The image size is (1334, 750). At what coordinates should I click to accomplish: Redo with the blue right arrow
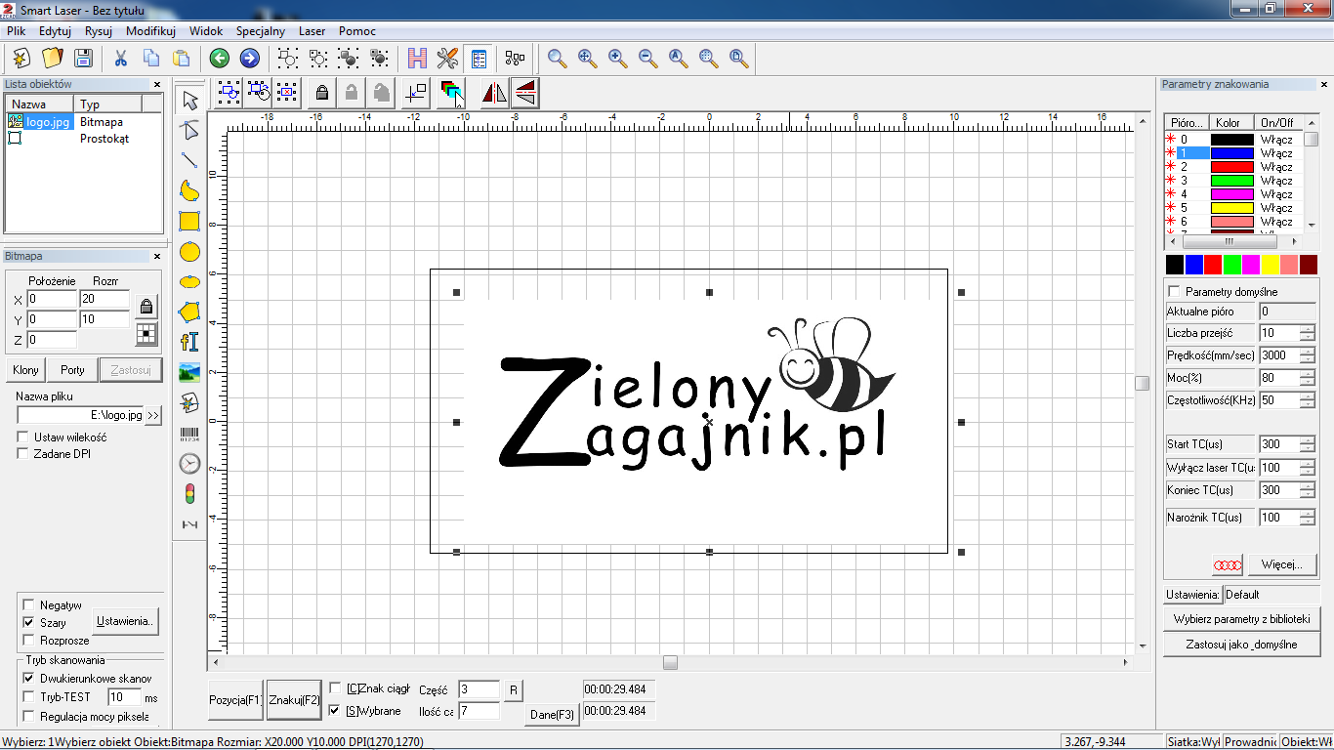(249, 58)
